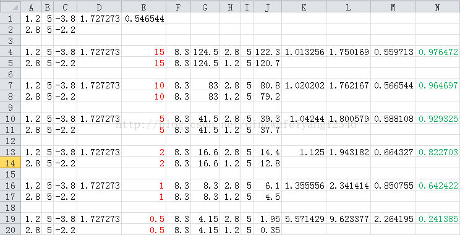460x235 pixels.
Task: Click cell containing 2.264195
Action: point(393,218)
